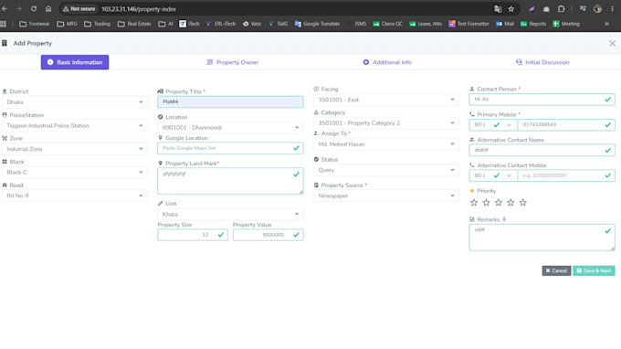Open the District dropdown showing Dhaka
The width and height of the screenshot is (621, 349).
(x=75, y=102)
